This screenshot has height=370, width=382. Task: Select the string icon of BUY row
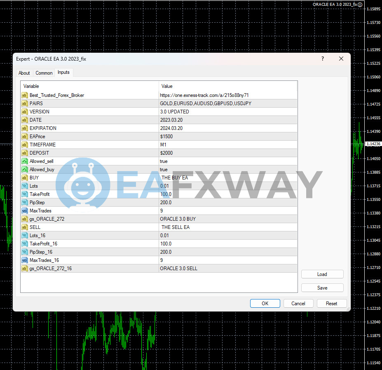[x=25, y=178]
